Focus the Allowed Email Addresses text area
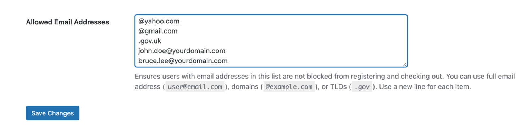The height and width of the screenshot is (136, 532). point(271,41)
